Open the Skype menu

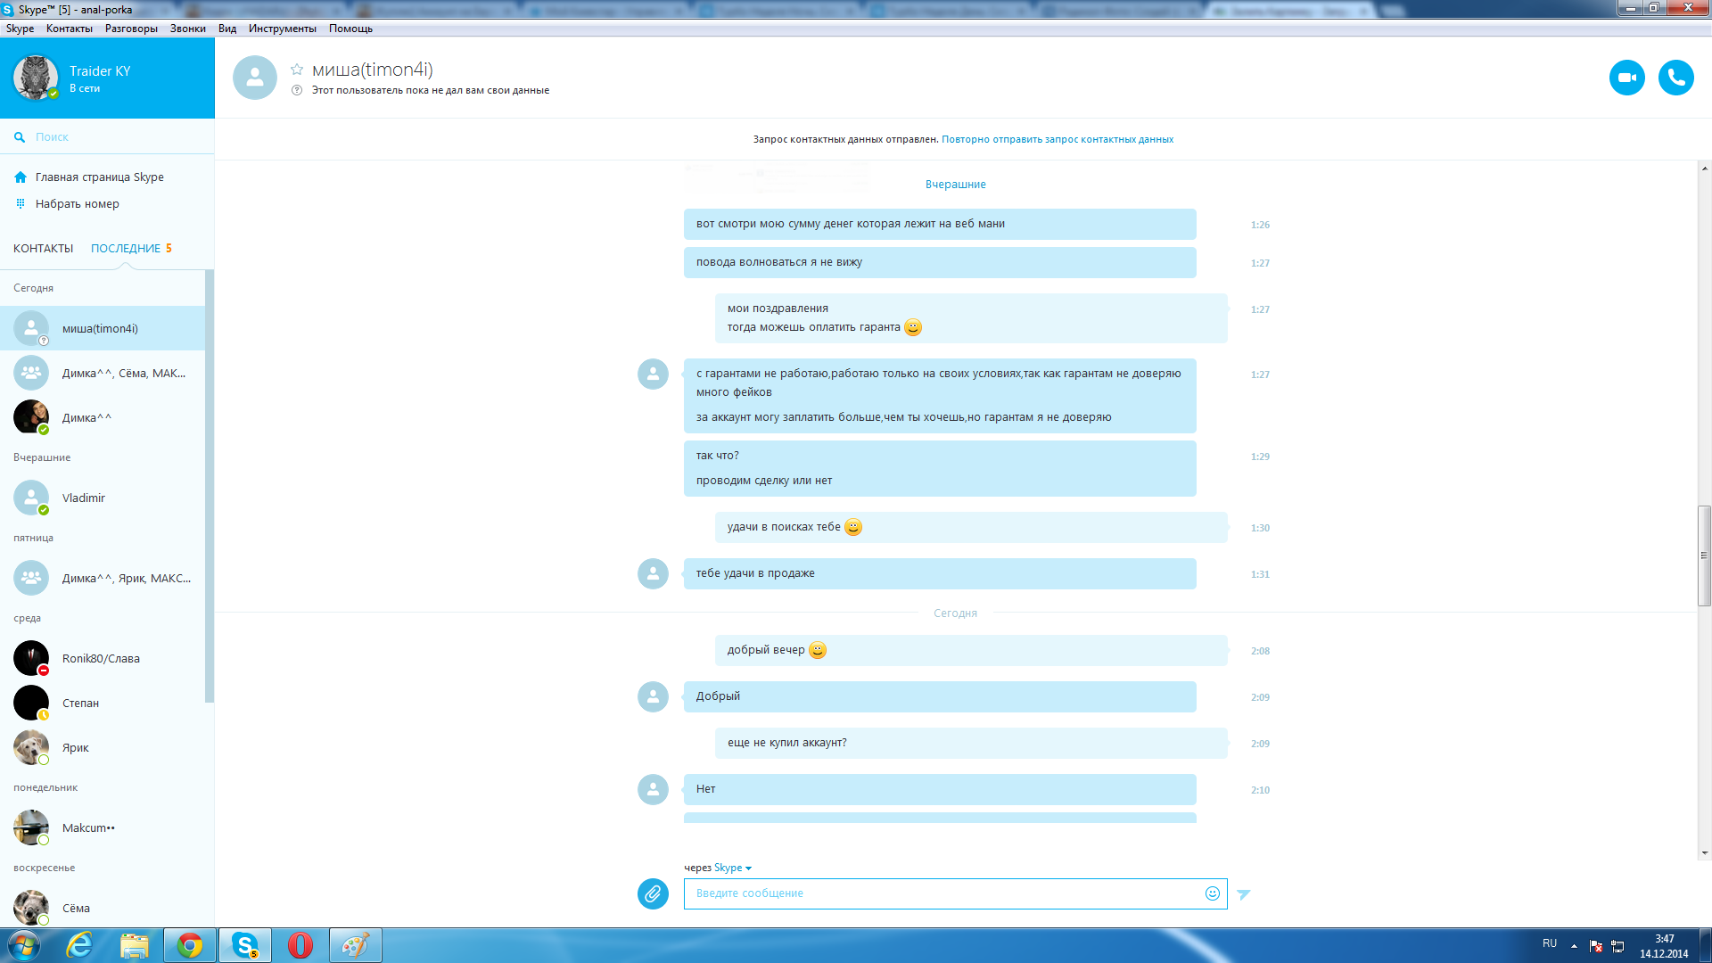(20, 29)
